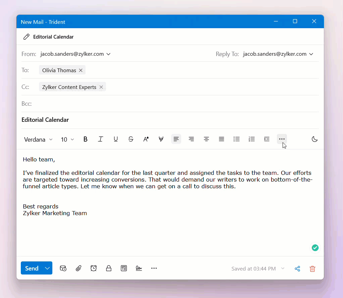
Task: Open the font color tool
Action: pos(146,139)
